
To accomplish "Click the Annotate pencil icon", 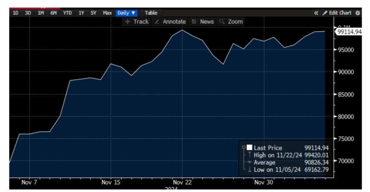I will (x=157, y=22).
